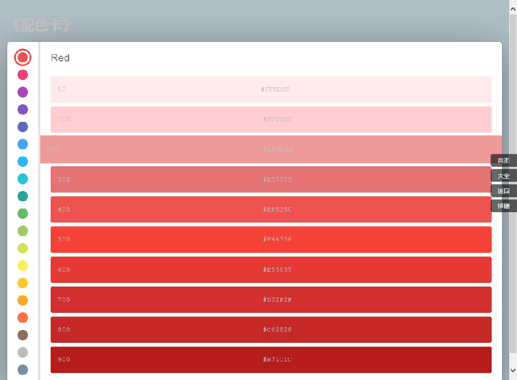The image size is (517, 380).
Task: Open the 大全 side tab
Action: coord(504,176)
